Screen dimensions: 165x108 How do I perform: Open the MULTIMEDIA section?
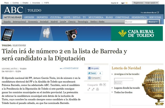(x=96, y=17)
